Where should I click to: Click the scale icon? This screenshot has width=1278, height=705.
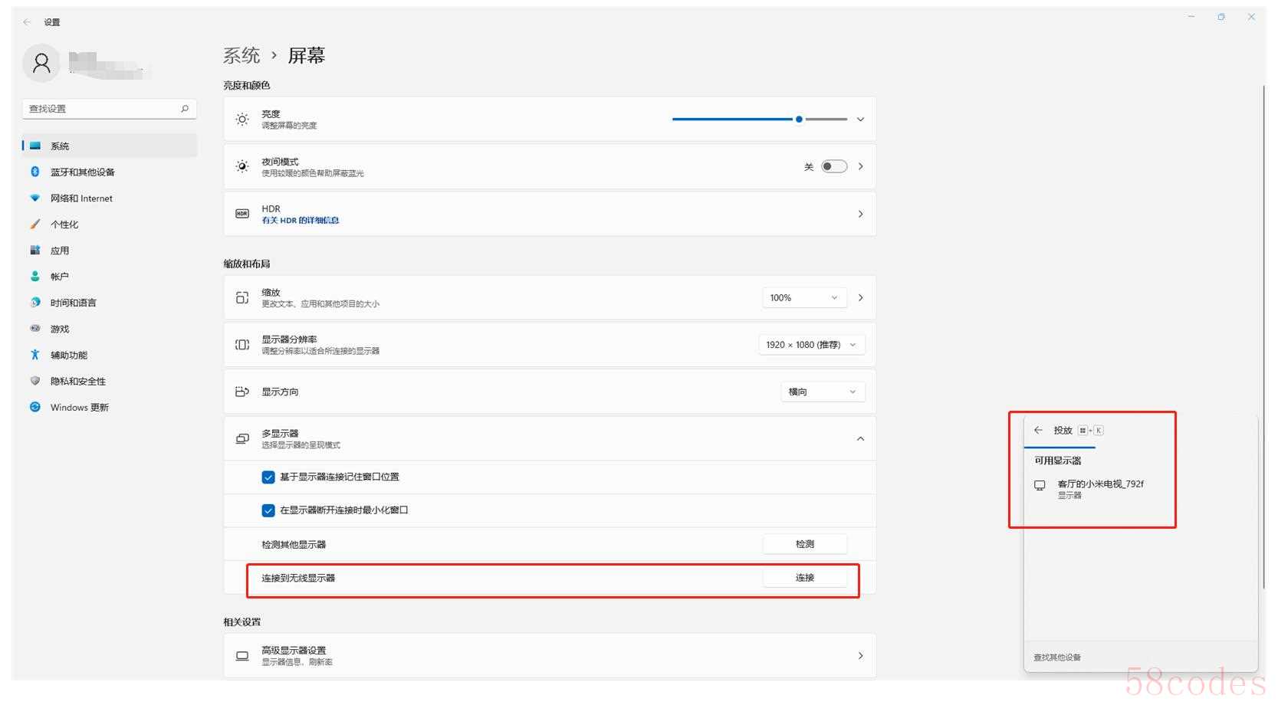pos(242,297)
